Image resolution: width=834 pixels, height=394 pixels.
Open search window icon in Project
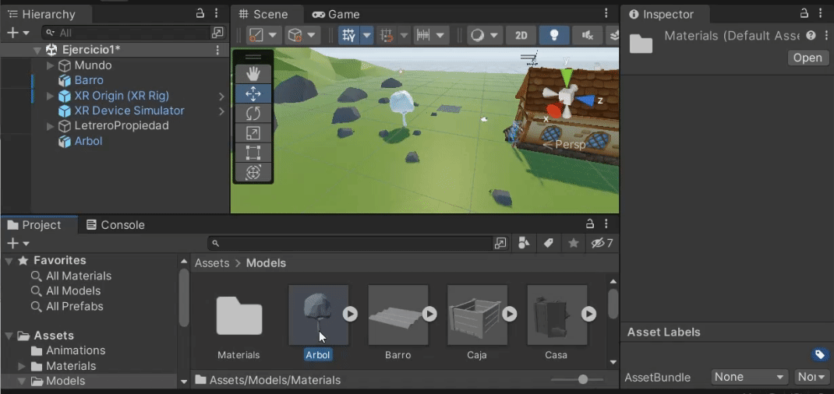click(500, 243)
